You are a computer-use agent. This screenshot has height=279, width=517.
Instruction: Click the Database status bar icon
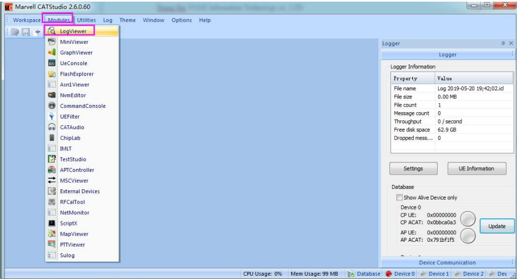tap(364, 274)
